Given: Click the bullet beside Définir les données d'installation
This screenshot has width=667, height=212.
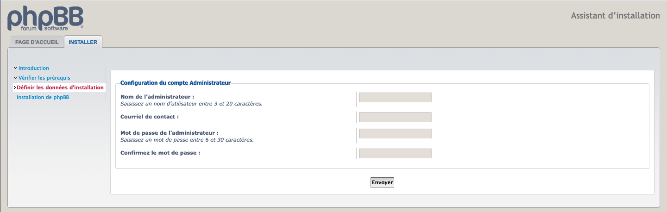Looking at the screenshot, I should point(15,87).
